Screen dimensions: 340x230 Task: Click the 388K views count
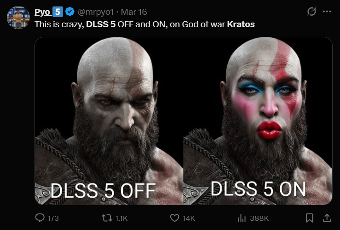point(259,218)
